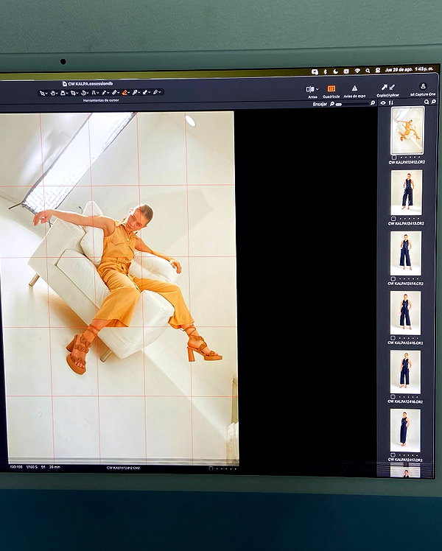Click the browser thumbnail zoom icon
Viewport: 442px width, 551px height.
click(433, 102)
